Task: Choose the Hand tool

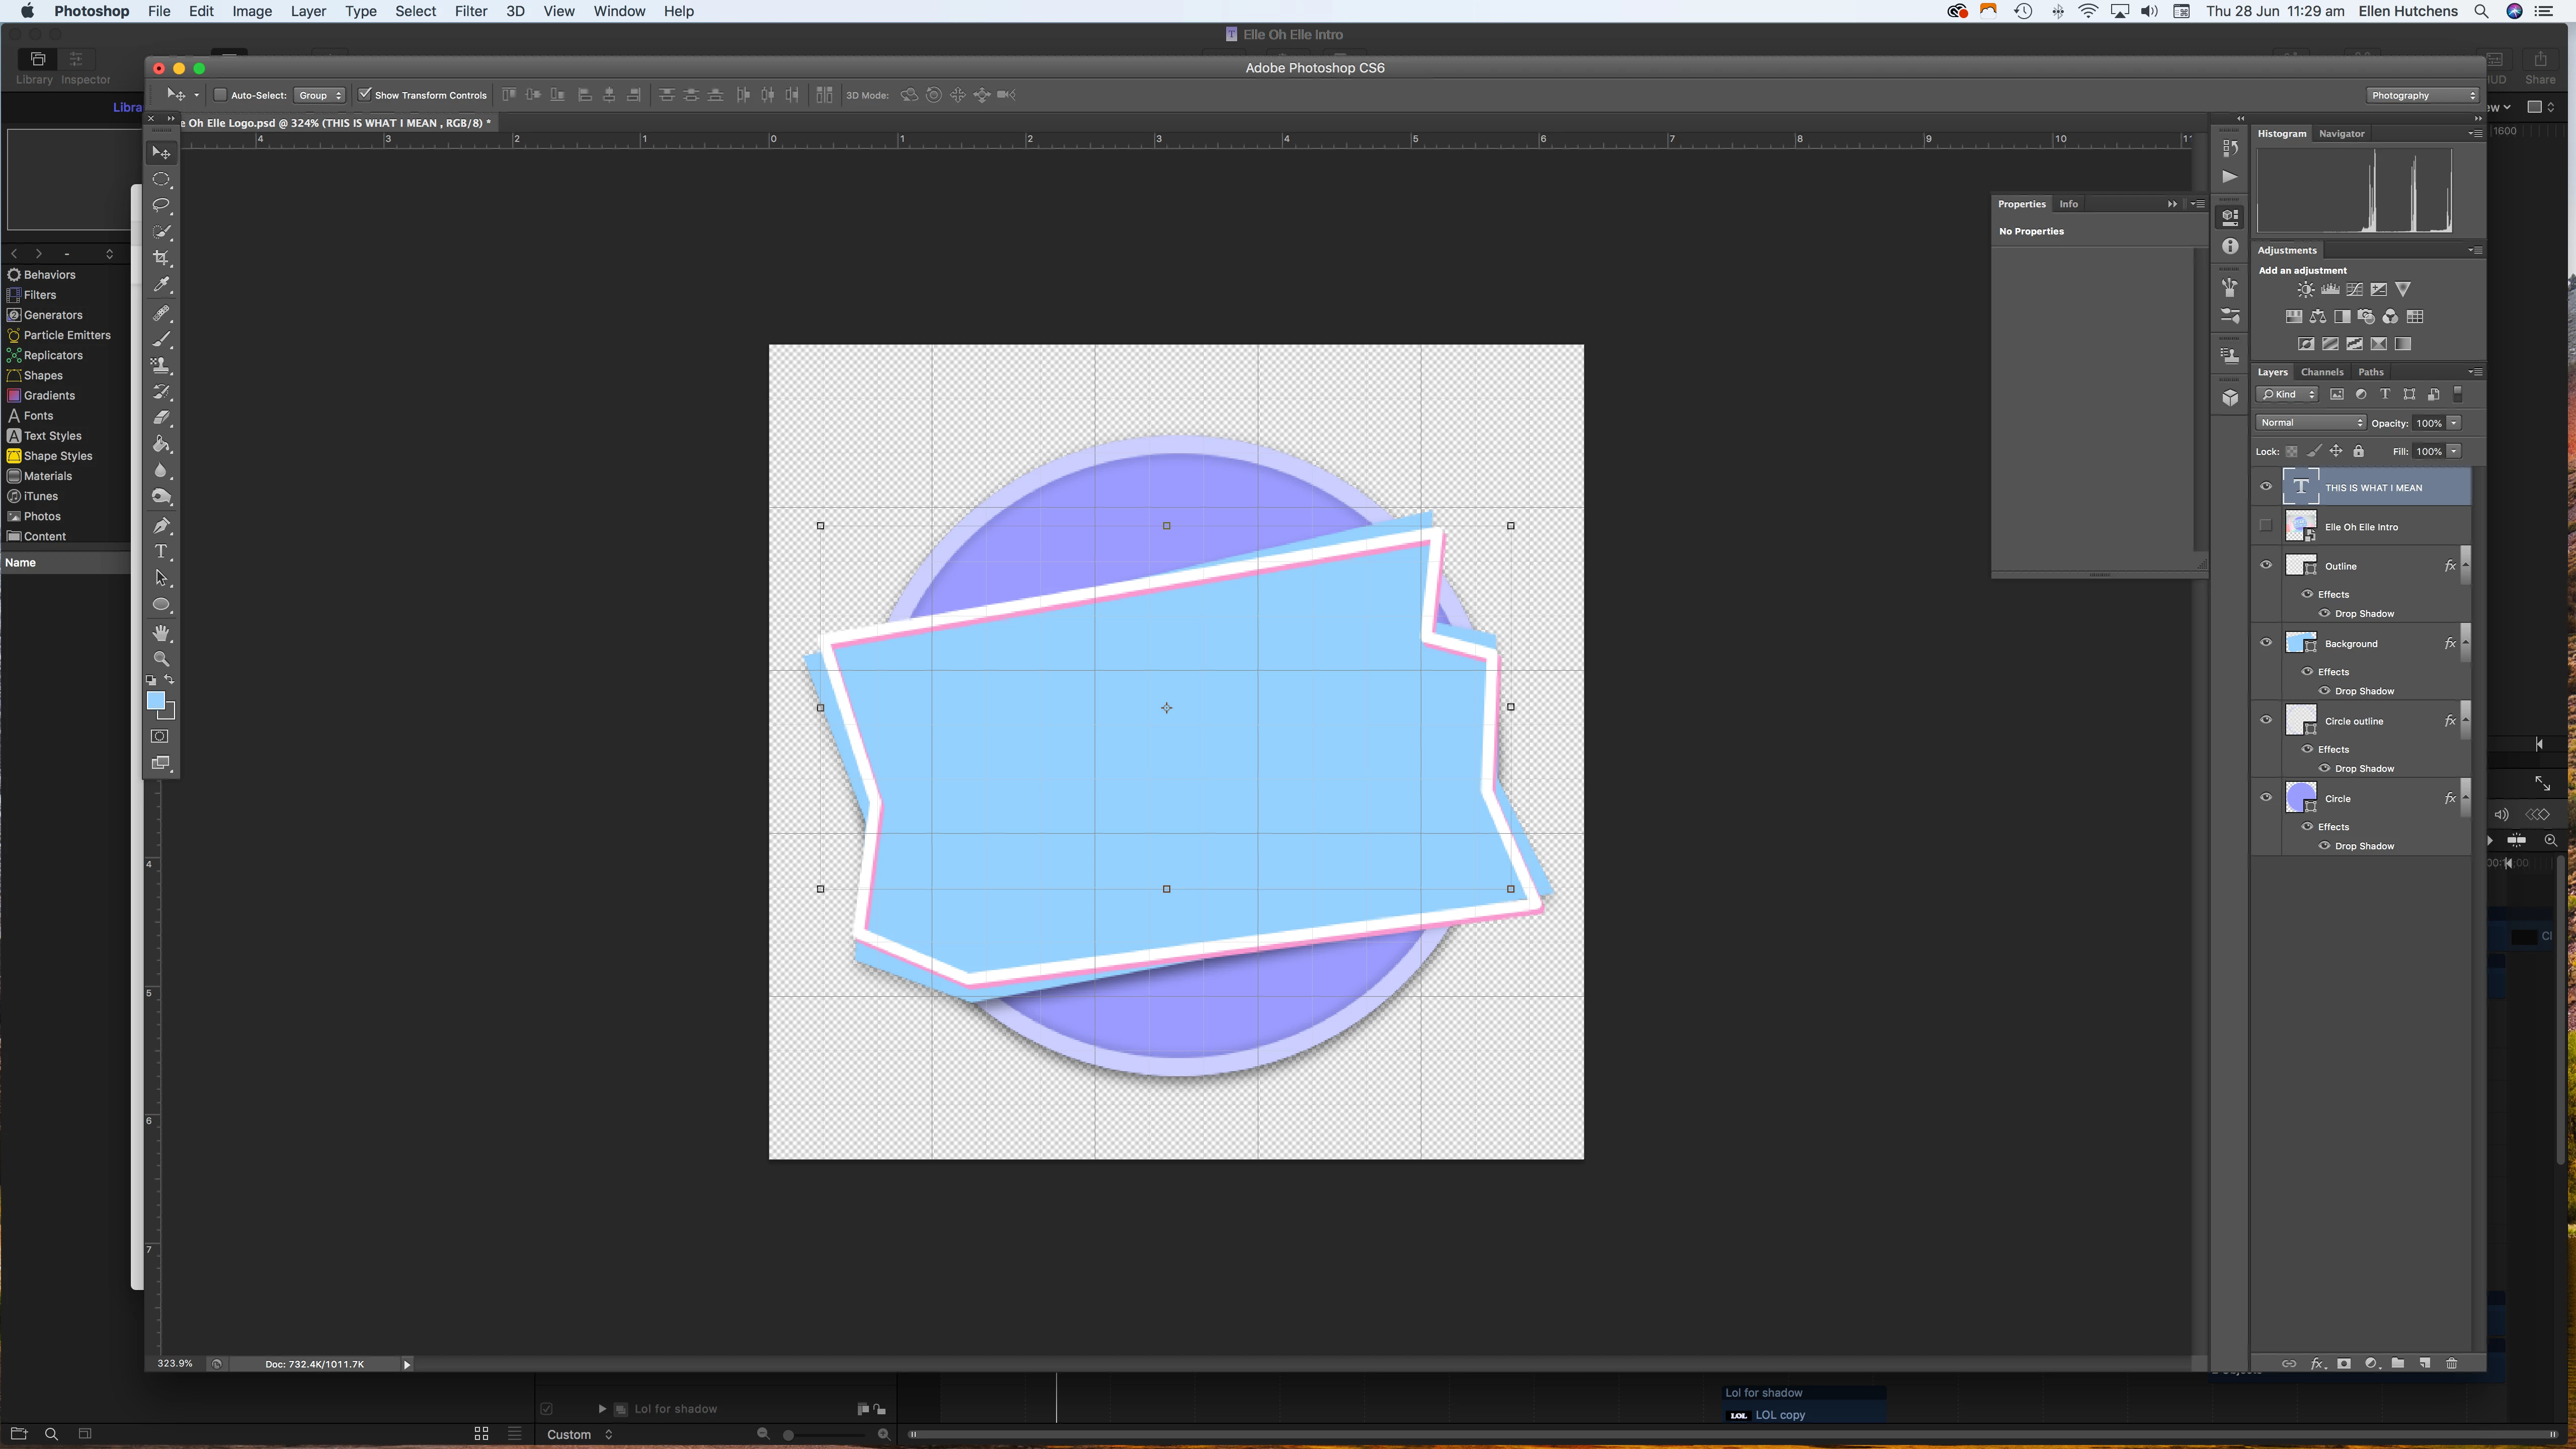Action: point(161,633)
